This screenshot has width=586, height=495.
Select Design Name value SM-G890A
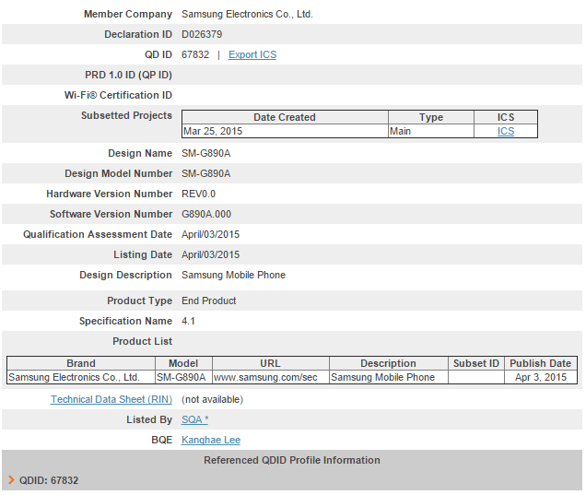tap(205, 153)
